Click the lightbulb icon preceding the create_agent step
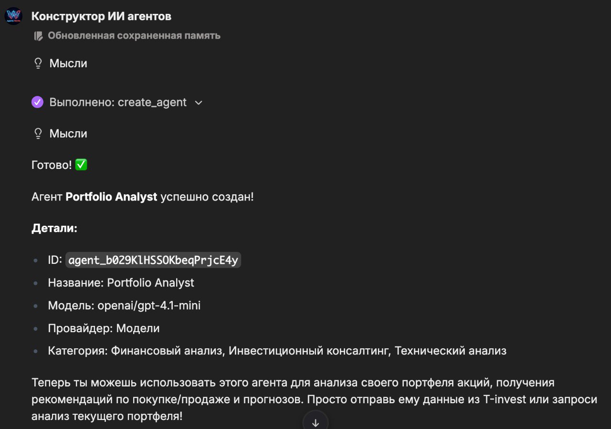The width and height of the screenshot is (611, 429). pyautogui.click(x=38, y=63)
